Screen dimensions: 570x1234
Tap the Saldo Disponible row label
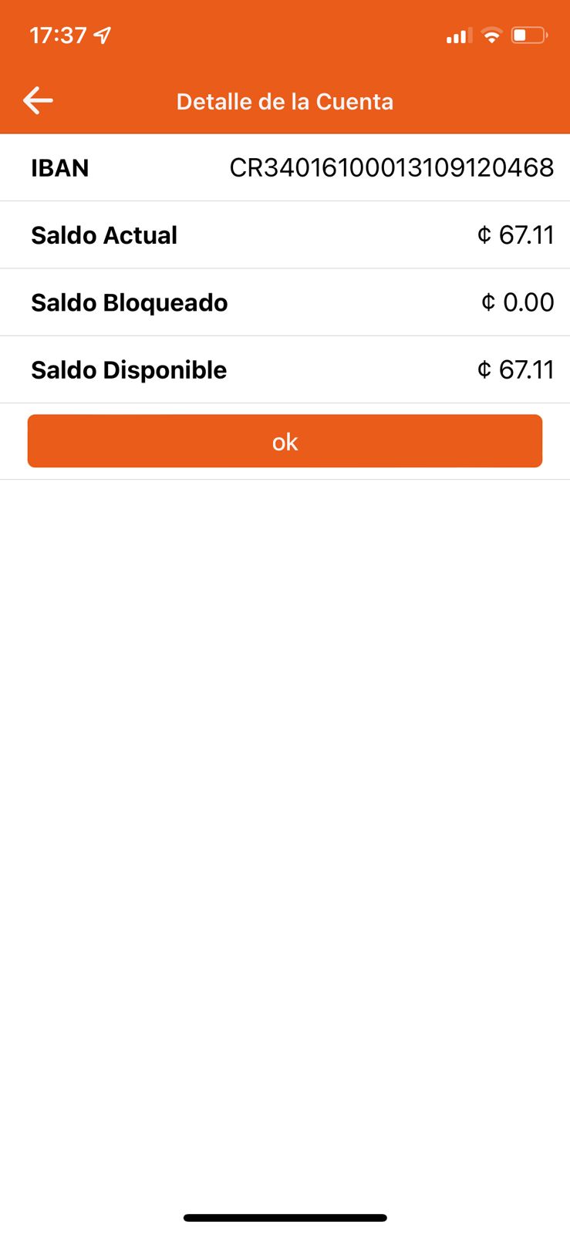coord(129,370)
